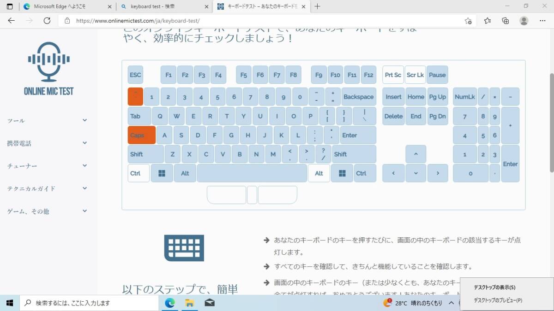
Task: Click the Pause key
Action: (437, 75)
